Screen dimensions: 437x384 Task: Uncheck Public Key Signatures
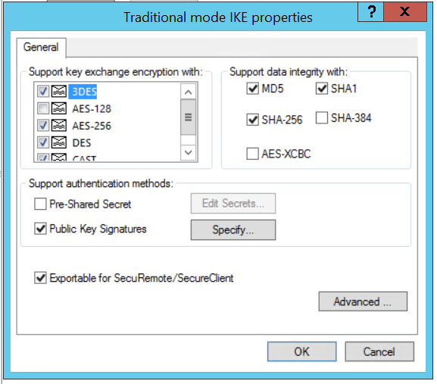point(40,229)
